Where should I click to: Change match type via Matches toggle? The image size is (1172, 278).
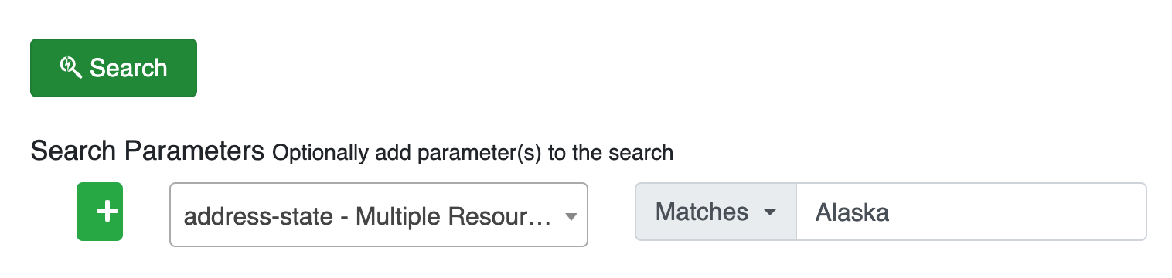716,212
